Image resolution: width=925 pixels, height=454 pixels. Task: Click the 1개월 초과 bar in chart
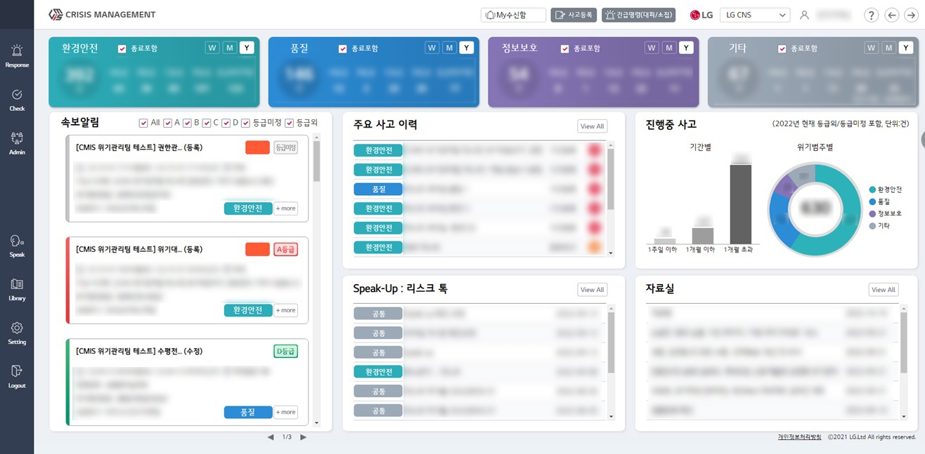tap(740, 203)
